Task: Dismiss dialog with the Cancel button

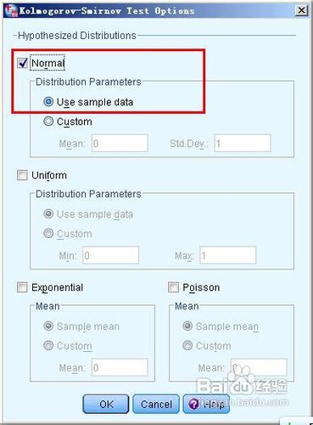Action: point(156,404)
